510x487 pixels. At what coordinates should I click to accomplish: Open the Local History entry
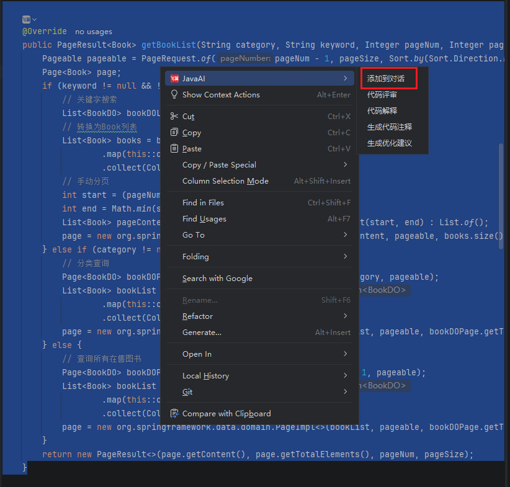pyautogui.click(x=259, y=376)
